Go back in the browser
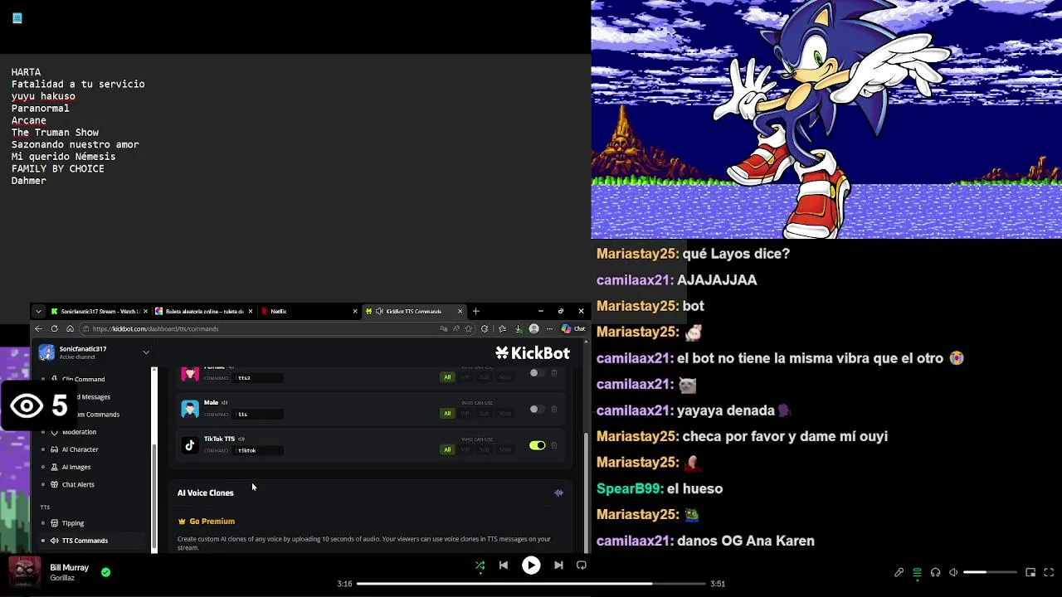The height and width of the screenshot is (597, 1062). [x=38, y=329]
